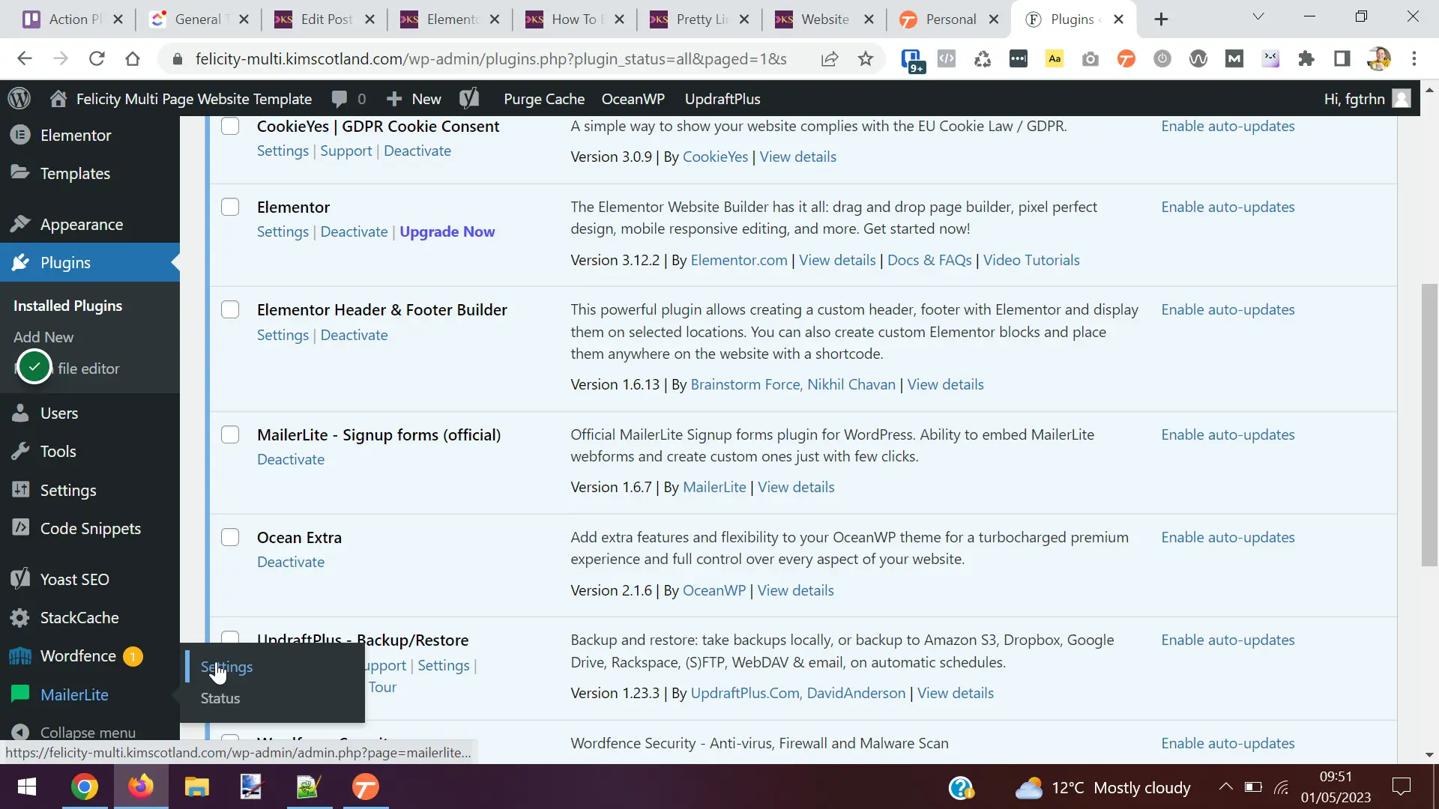The width and height of the screenshot is (1439, 809).
Task: Open CookieYes Support link
Action: 346,151
